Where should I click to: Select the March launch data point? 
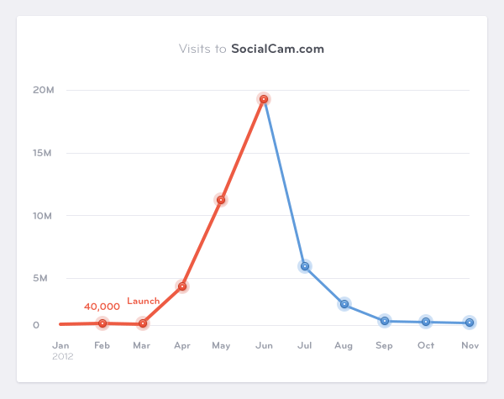point(143,323)
